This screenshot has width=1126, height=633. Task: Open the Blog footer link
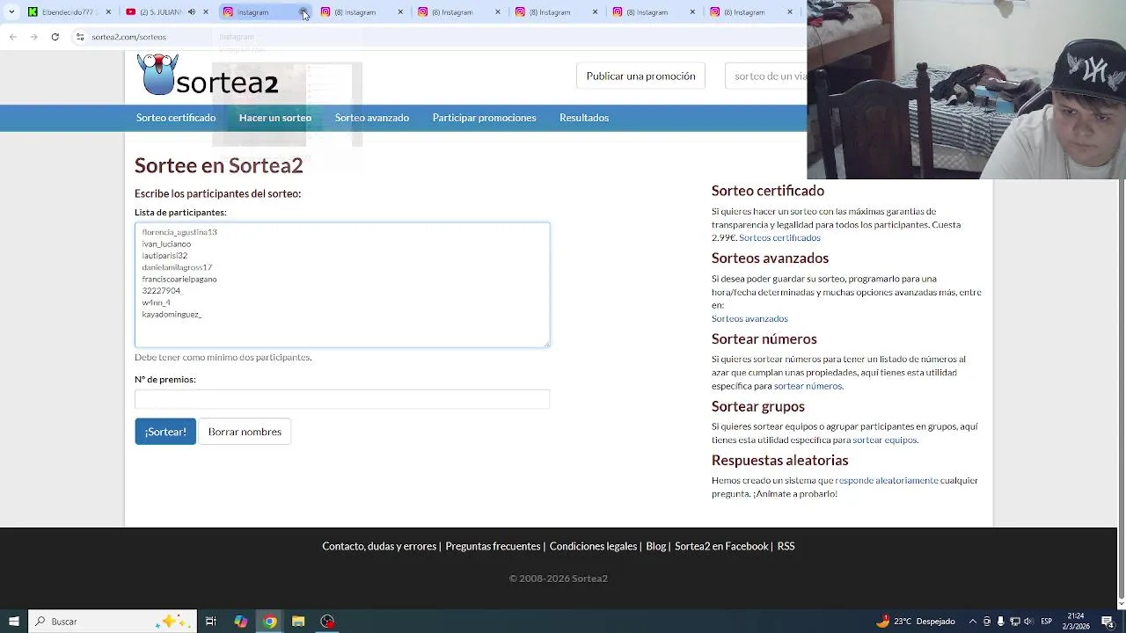[655, 547]
